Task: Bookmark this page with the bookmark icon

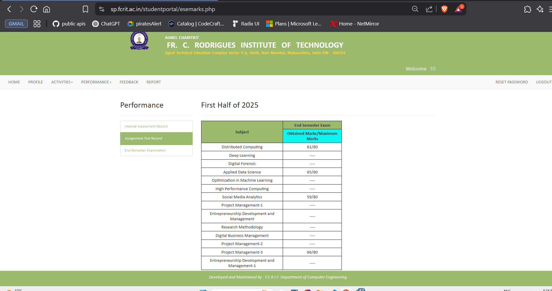Action: click(x=85, y=9)
